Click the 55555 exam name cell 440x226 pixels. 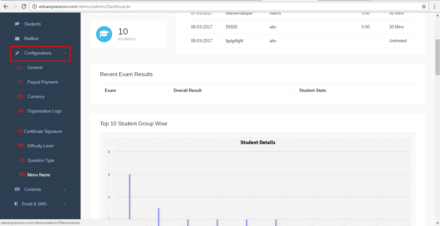point(231,27)
